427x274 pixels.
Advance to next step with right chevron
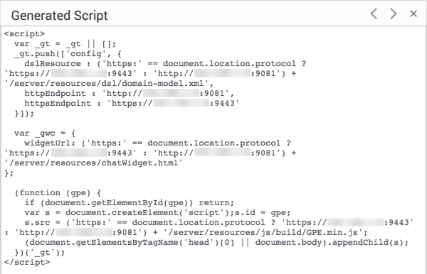coord(394,13)
